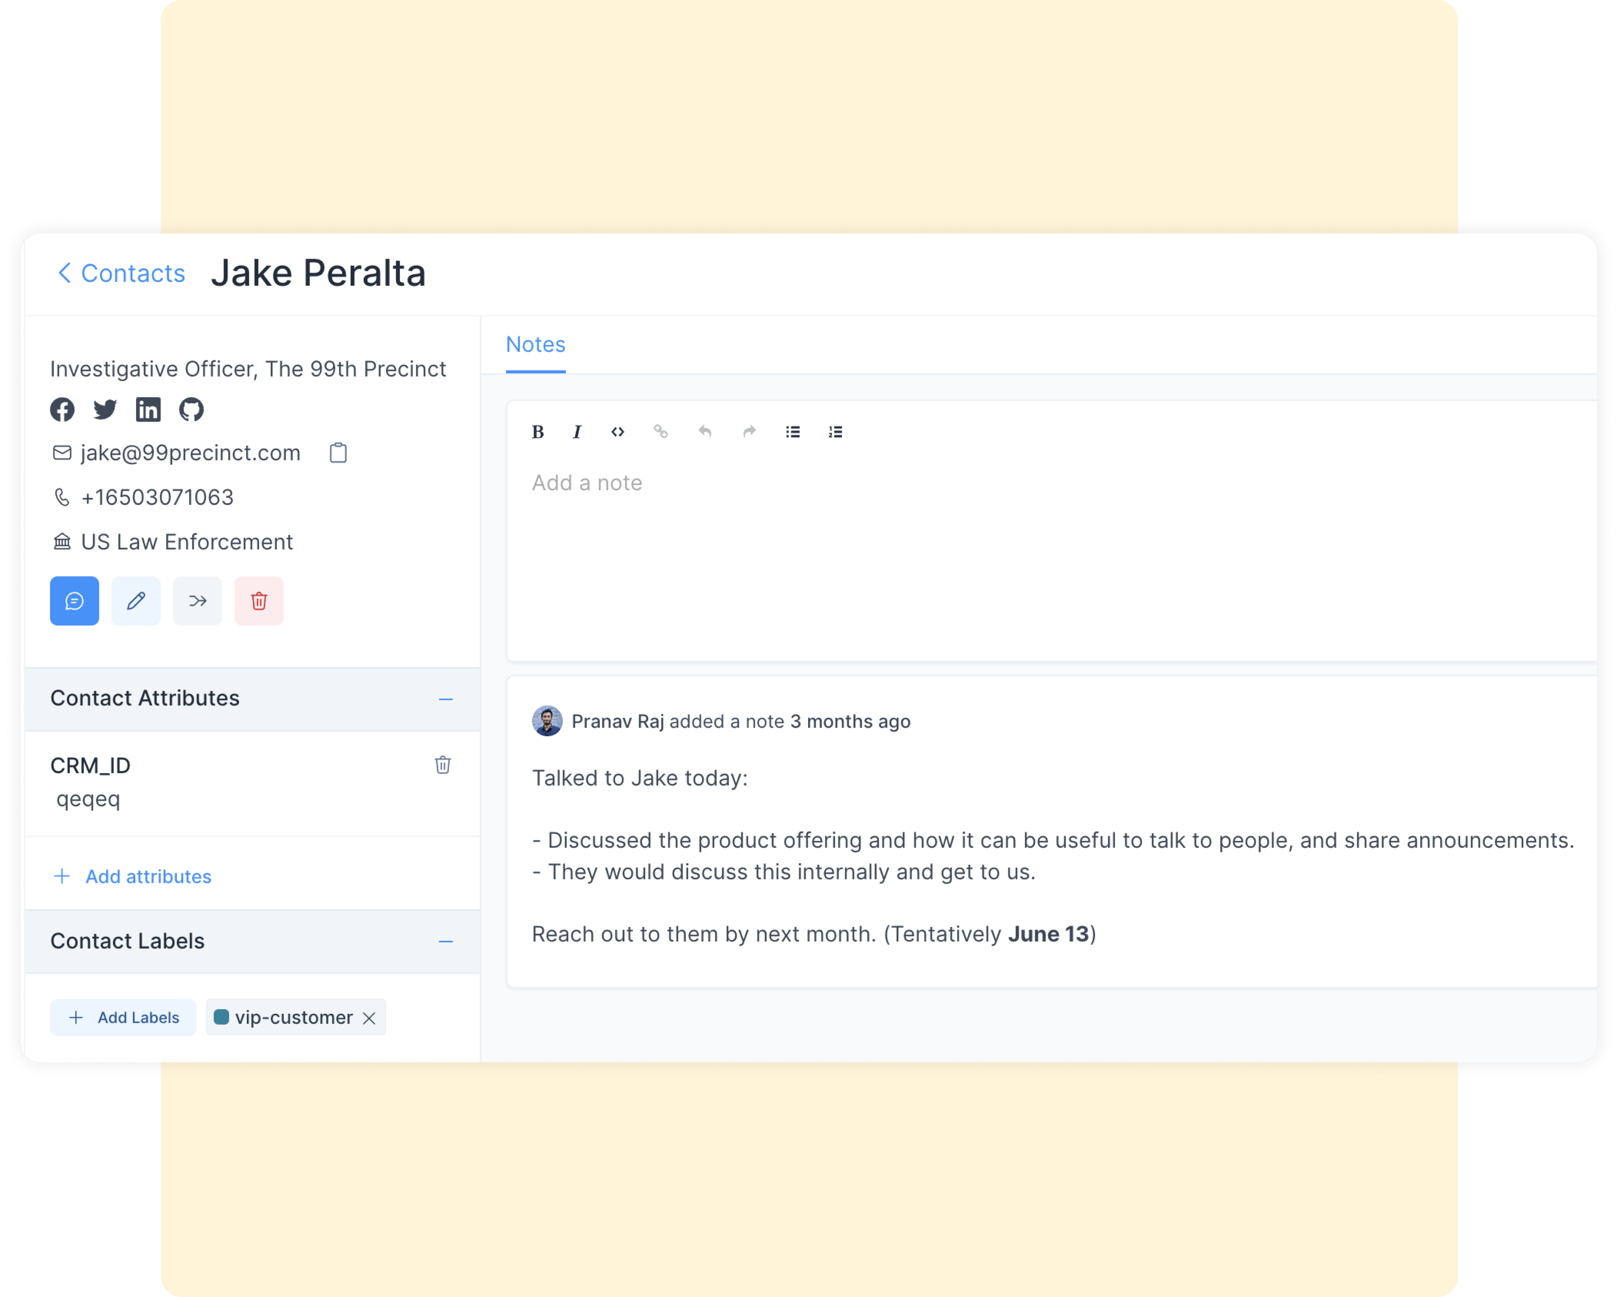Viewport: 1618px width, 1297px height.
Task: Click Add attributes link
Action: pyautogui.click(x=148, y=877)
